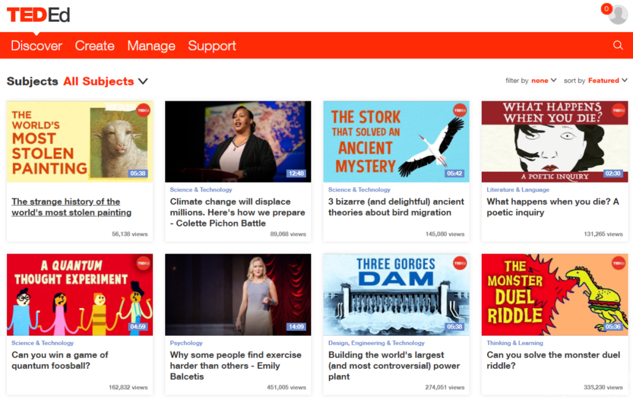
Task: Select Science & Technology tag on quantum foosball card
Action: pos(42,343)
